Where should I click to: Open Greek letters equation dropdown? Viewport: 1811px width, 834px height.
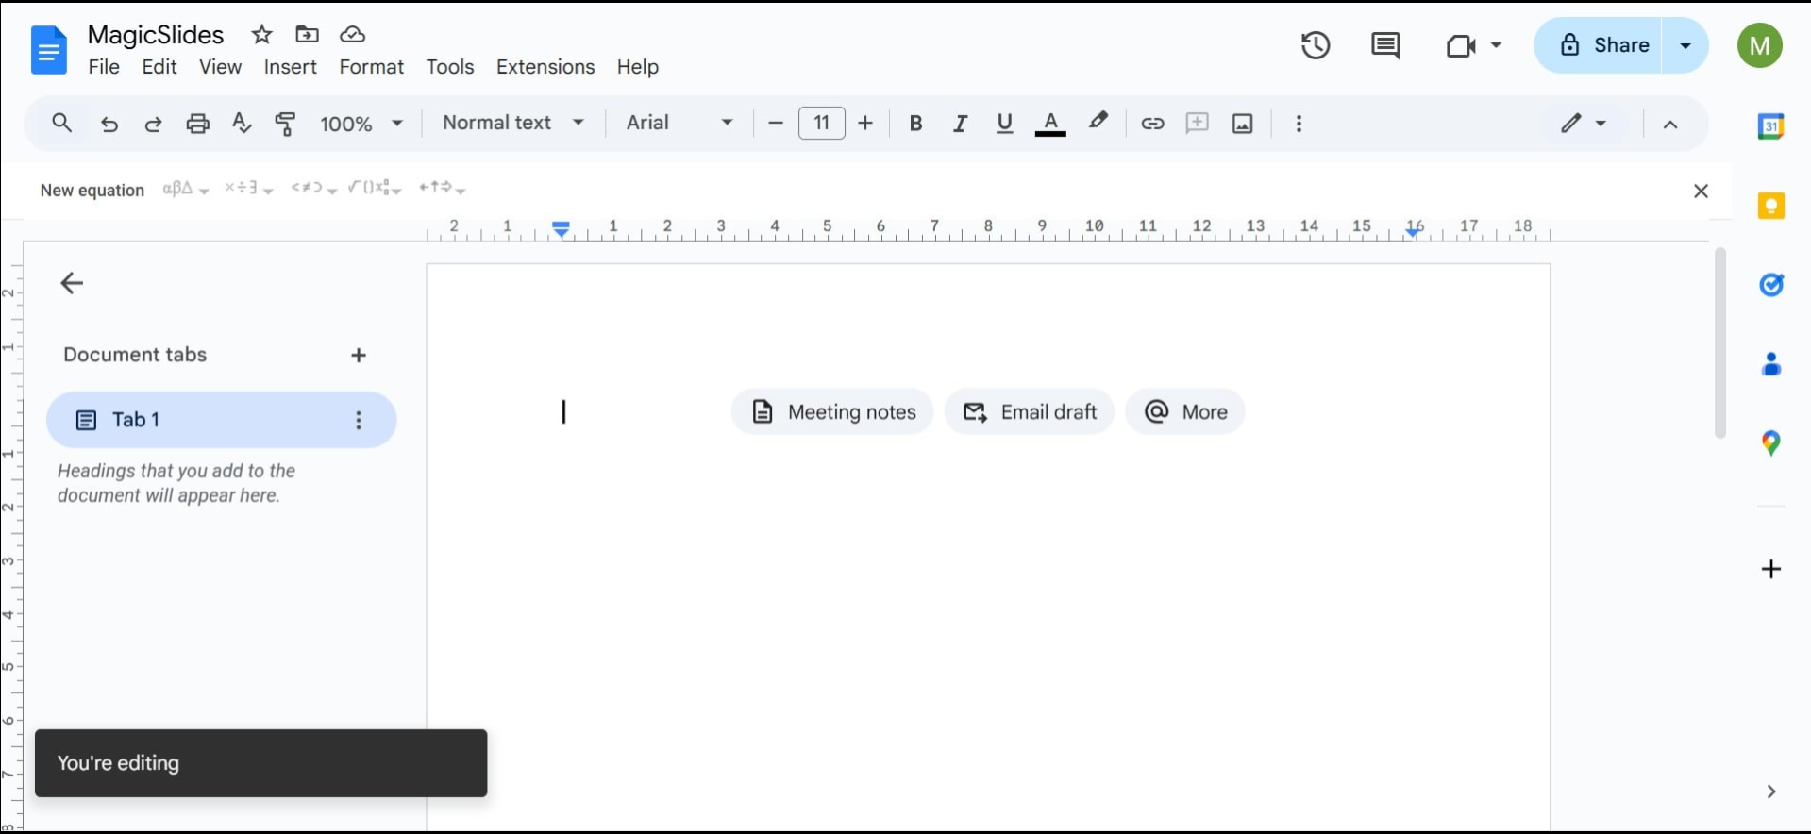tap(185, 189)
